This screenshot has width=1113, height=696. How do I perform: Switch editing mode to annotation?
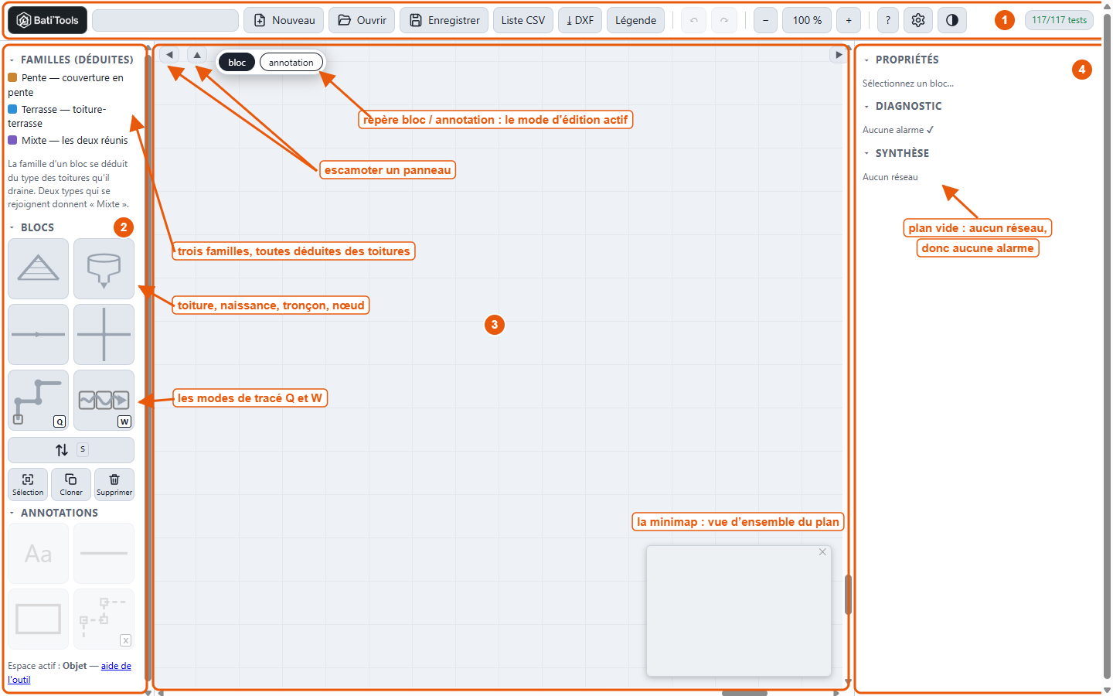pos(291,62)
